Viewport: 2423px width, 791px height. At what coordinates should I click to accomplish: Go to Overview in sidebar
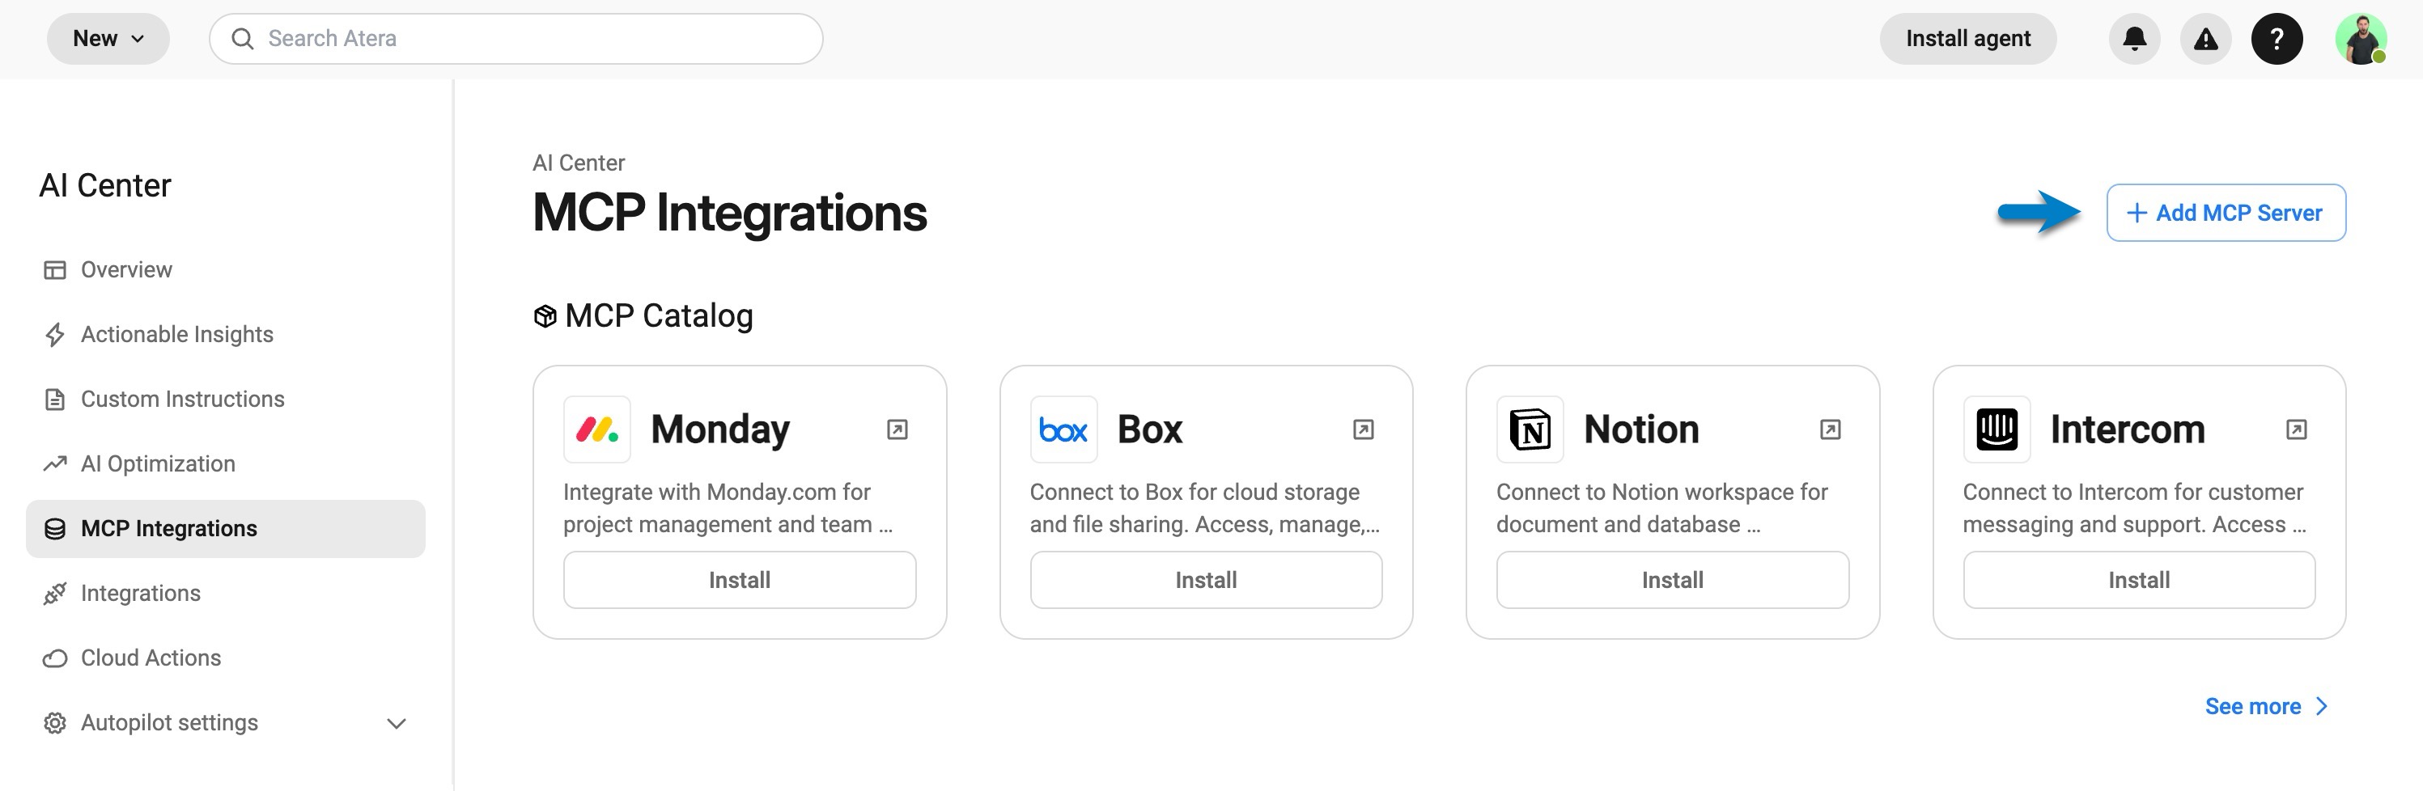(x=226, y=270)
